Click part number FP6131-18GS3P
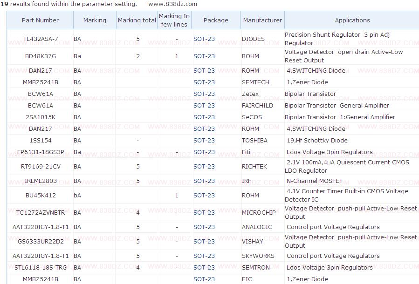Image resolution: width=419 pixels, height=284 pixels. pyautogui.click(x=41, y=152)
